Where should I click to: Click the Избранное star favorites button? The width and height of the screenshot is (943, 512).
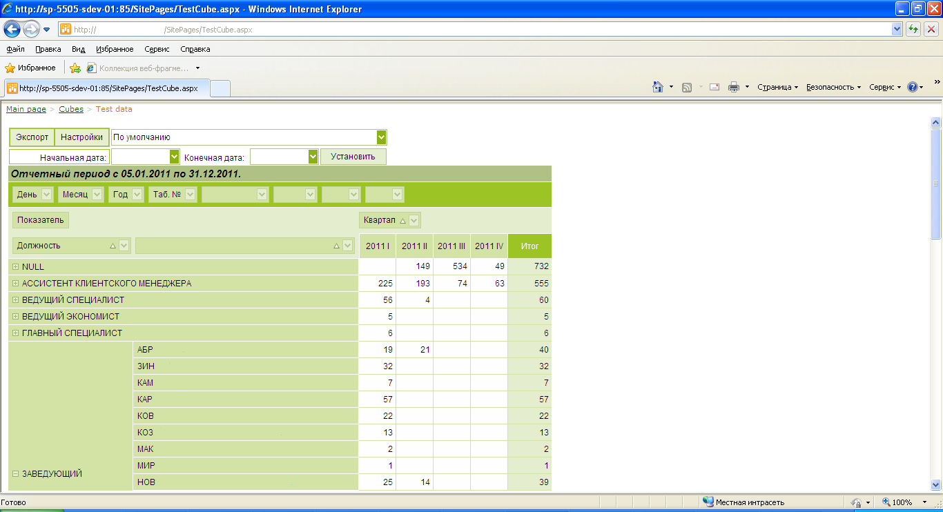tap(30, 68)
